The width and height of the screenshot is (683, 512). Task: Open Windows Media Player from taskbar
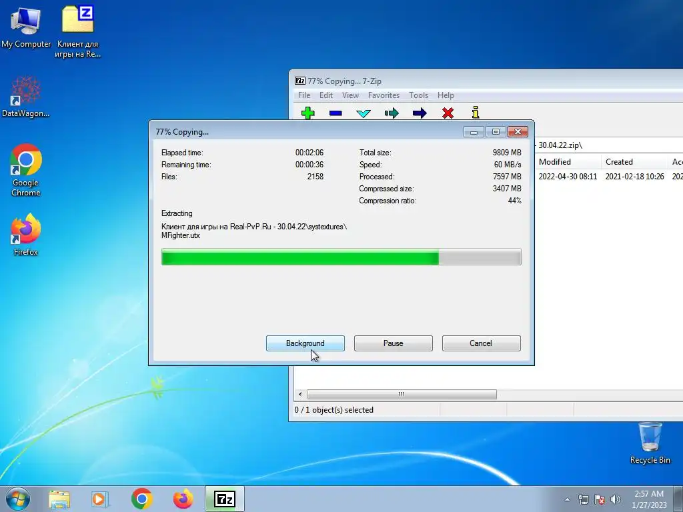[x=99, y=499]
